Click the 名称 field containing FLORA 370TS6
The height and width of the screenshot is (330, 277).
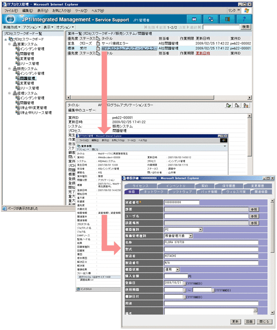pos(211,243)
